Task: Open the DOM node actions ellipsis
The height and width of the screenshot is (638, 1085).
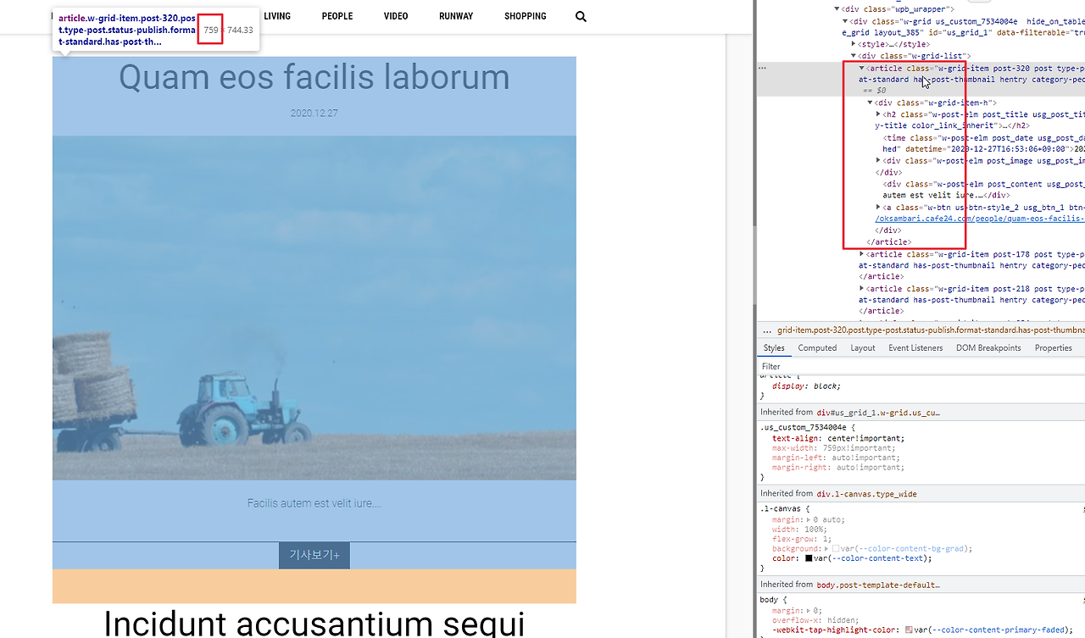Action: coord(762,68)
